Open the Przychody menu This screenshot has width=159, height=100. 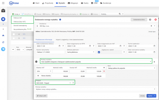pyautogui.click(x=47, y=3)
